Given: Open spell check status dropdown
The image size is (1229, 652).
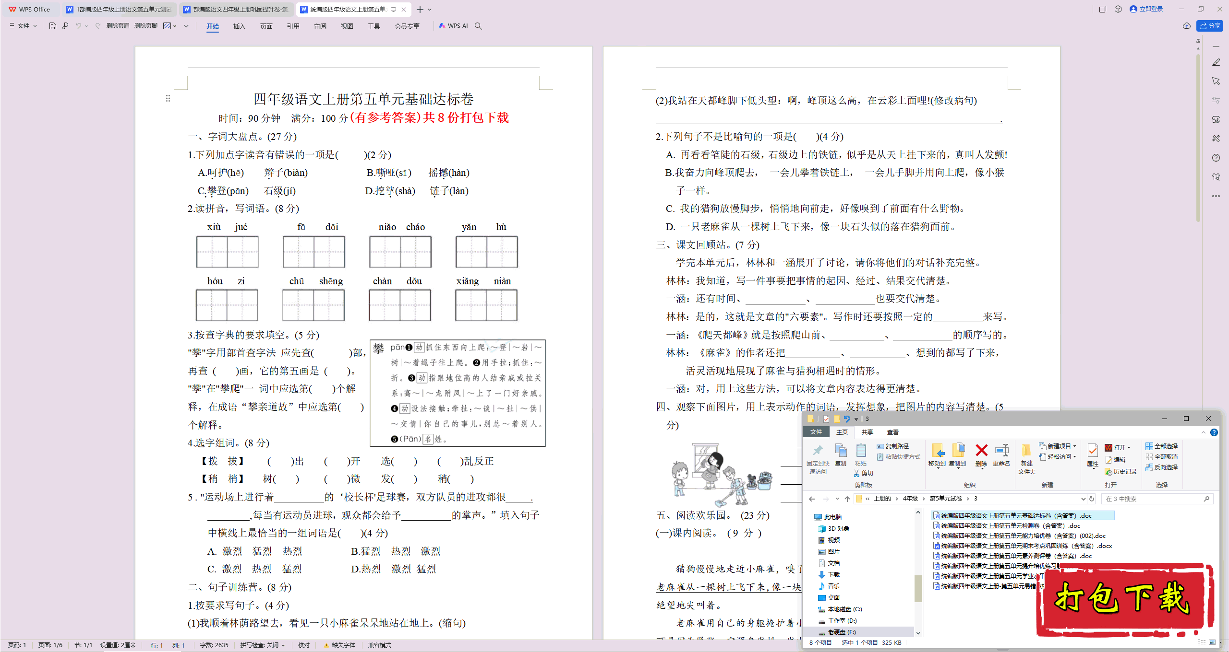Looking at the screenshot, I should pyautogui.click(x=263, y=645).
